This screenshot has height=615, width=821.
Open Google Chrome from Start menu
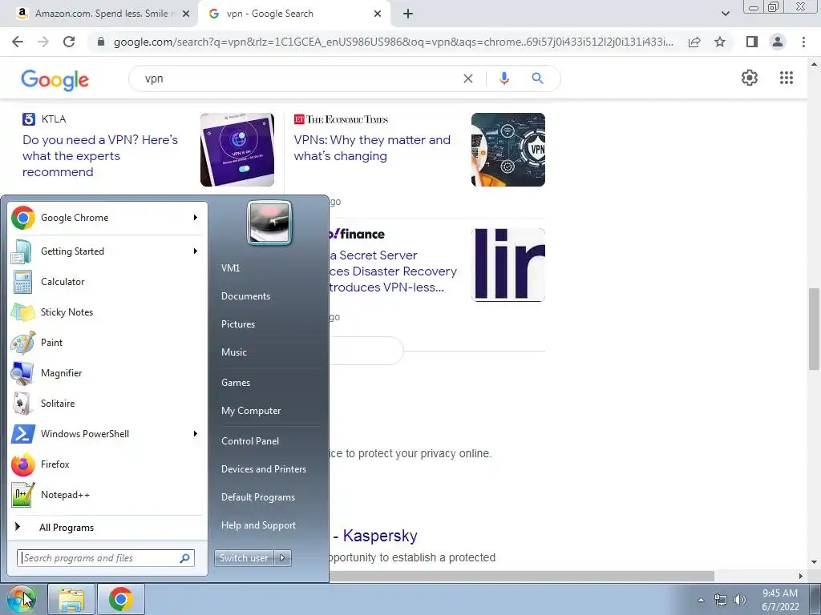coord(107,218)
